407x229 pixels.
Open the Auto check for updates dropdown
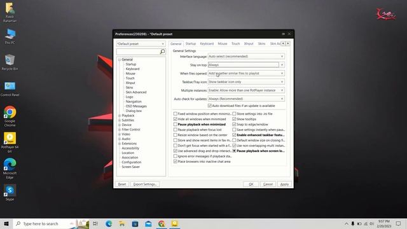pos(246,99)
